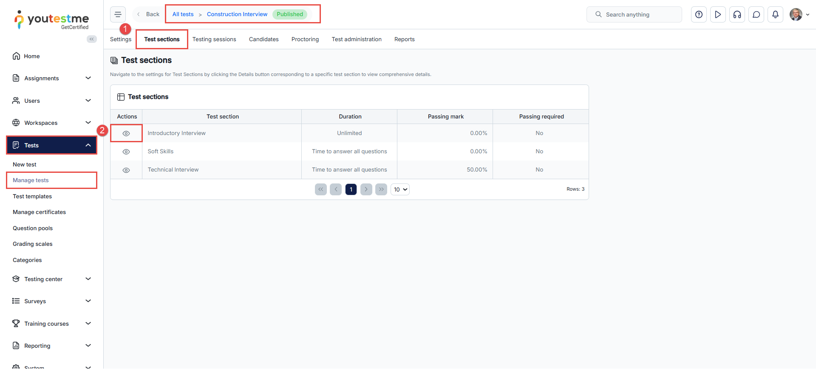The height and width of the screenshot is (369, 816).
Task: Open the help question mark icon
Action: (x=699, y=14)
